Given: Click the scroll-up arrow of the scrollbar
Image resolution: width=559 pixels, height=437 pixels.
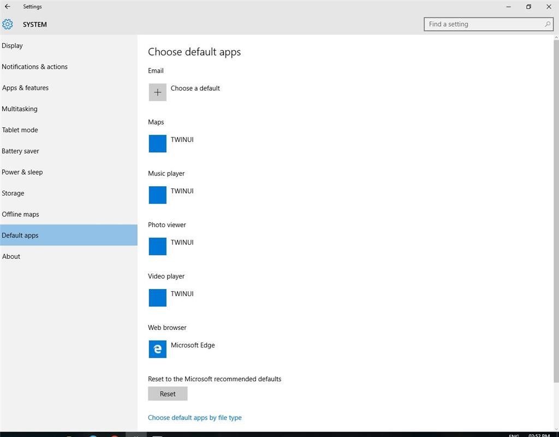Looking at the screenshot, I should coord(556,37).
